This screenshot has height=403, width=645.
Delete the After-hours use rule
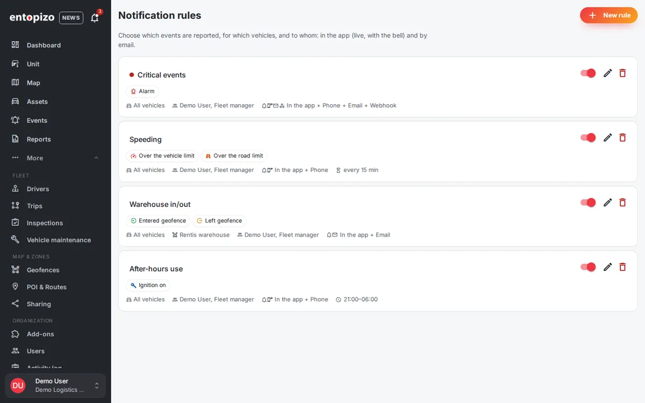click(622, 267)
